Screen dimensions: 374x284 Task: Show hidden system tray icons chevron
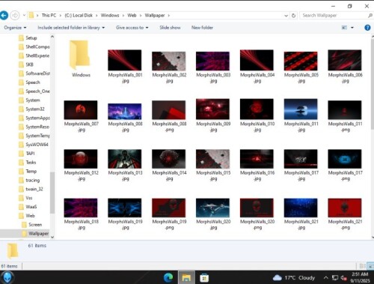[325, 277]
